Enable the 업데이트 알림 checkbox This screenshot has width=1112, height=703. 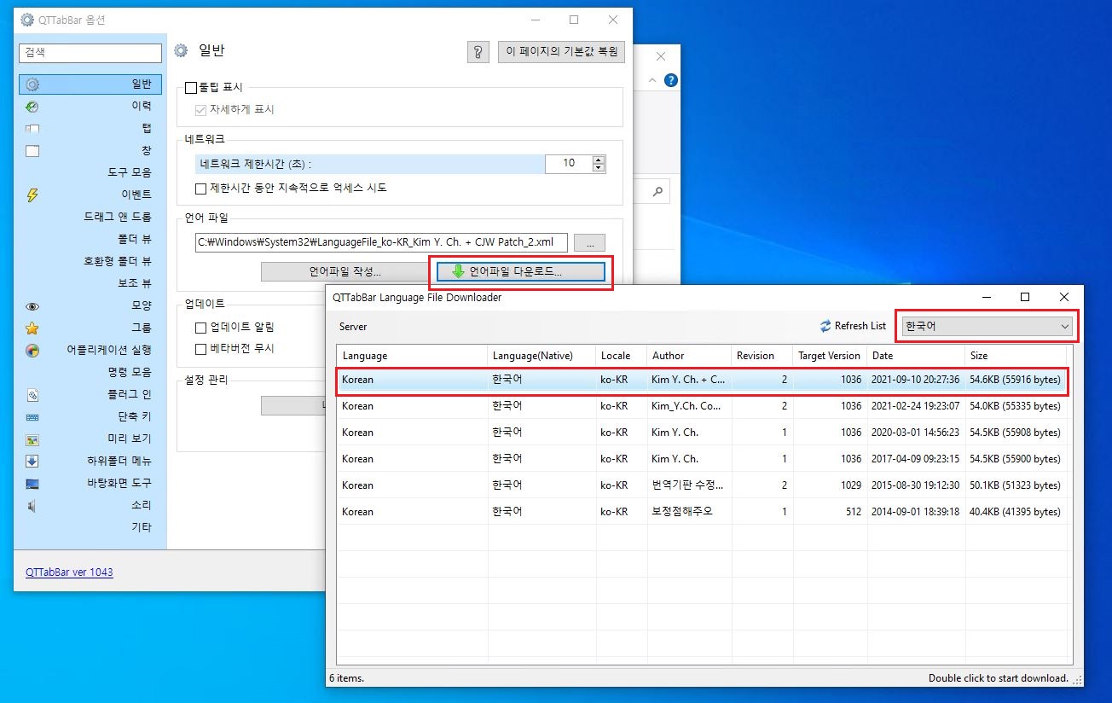tap(201, 327)
